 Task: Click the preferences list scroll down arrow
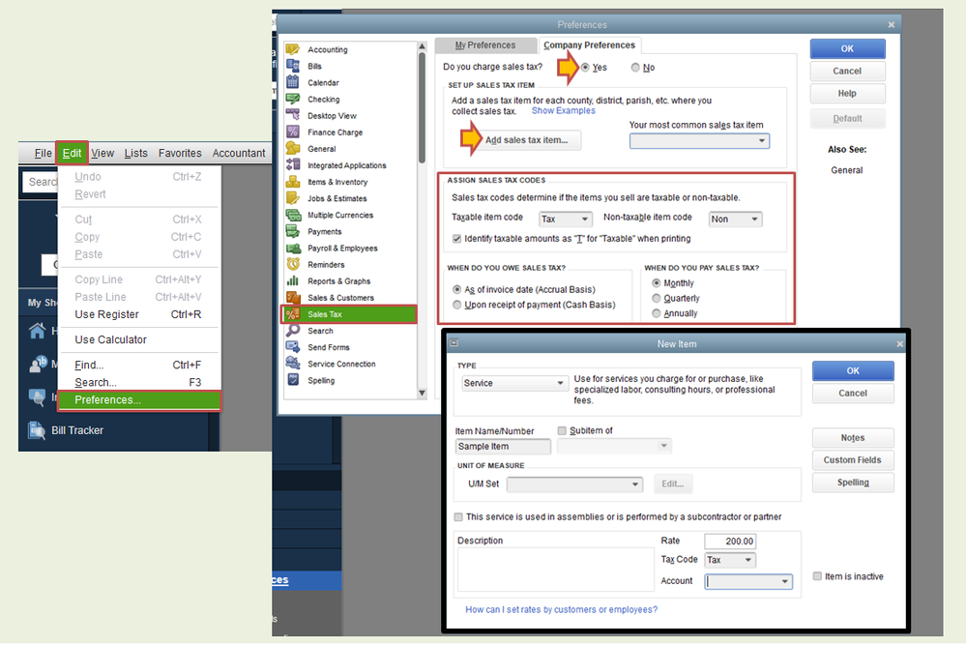tap(422, 393)
